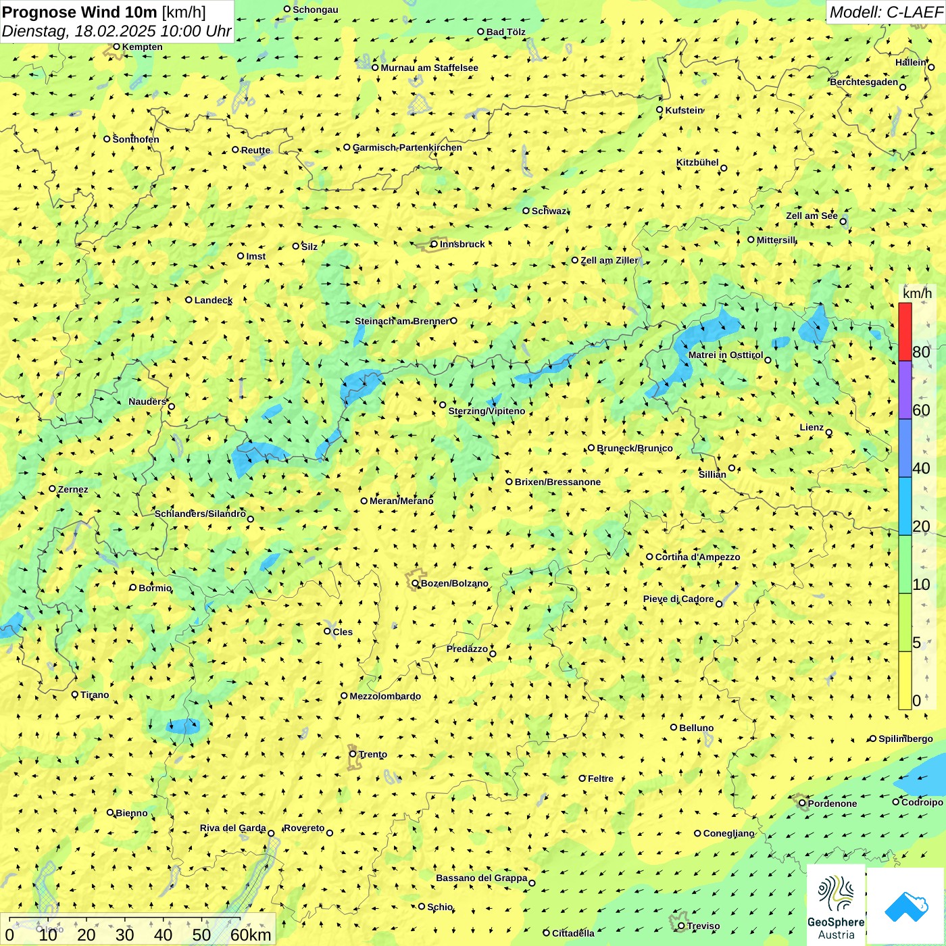This screenshot has height=946, width=946.
Task: Click the 'Predazzo' label
Action: click(467, 649)
